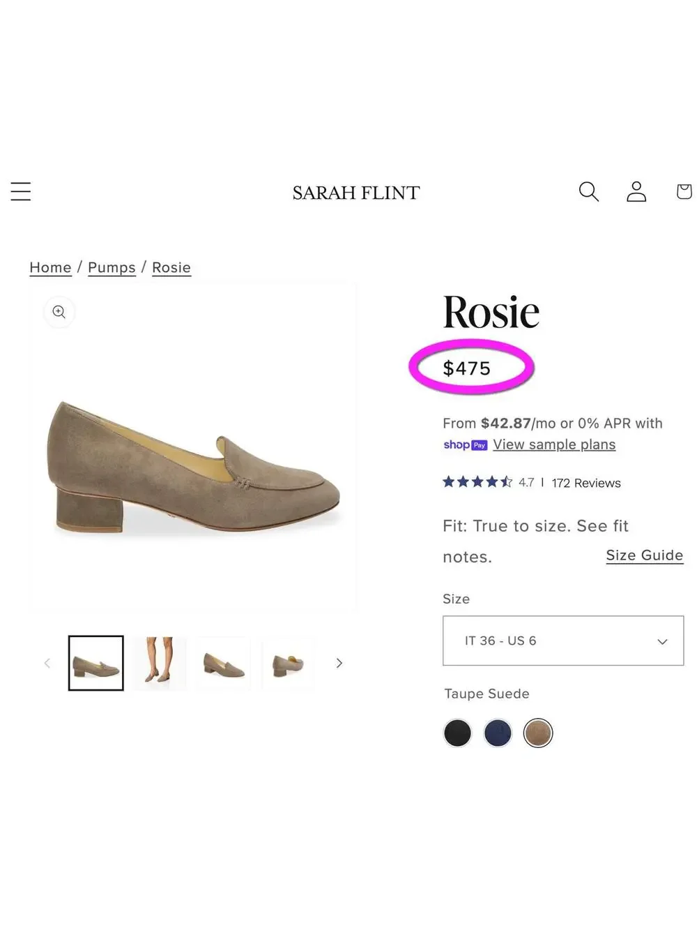Open the Size Guide link
The height and width of the screenshot is (928, 697).
(645, 555)
